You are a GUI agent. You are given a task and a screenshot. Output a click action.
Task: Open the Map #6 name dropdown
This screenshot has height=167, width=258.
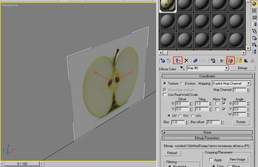[227, 68]
